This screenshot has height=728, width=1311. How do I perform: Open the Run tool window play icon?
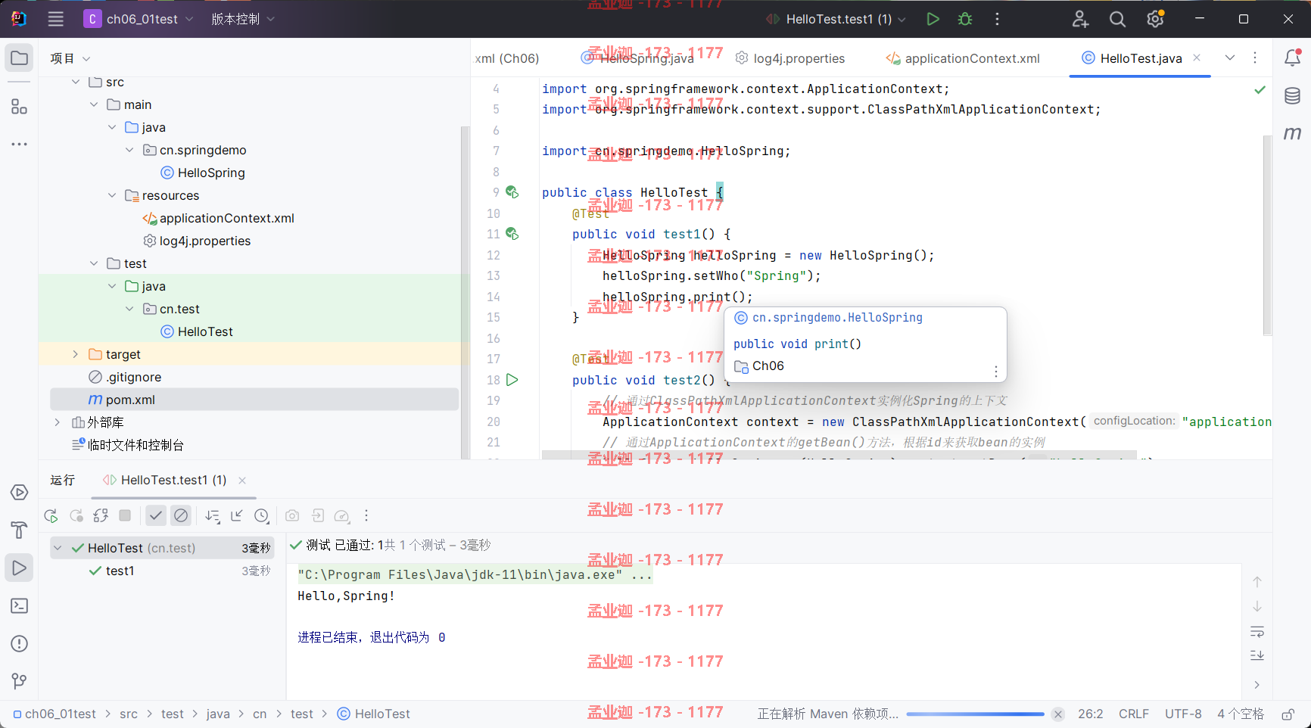tap(20, 568)
